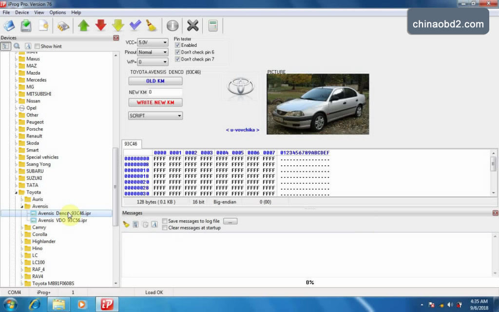Open the View menu

click(39, 12)
